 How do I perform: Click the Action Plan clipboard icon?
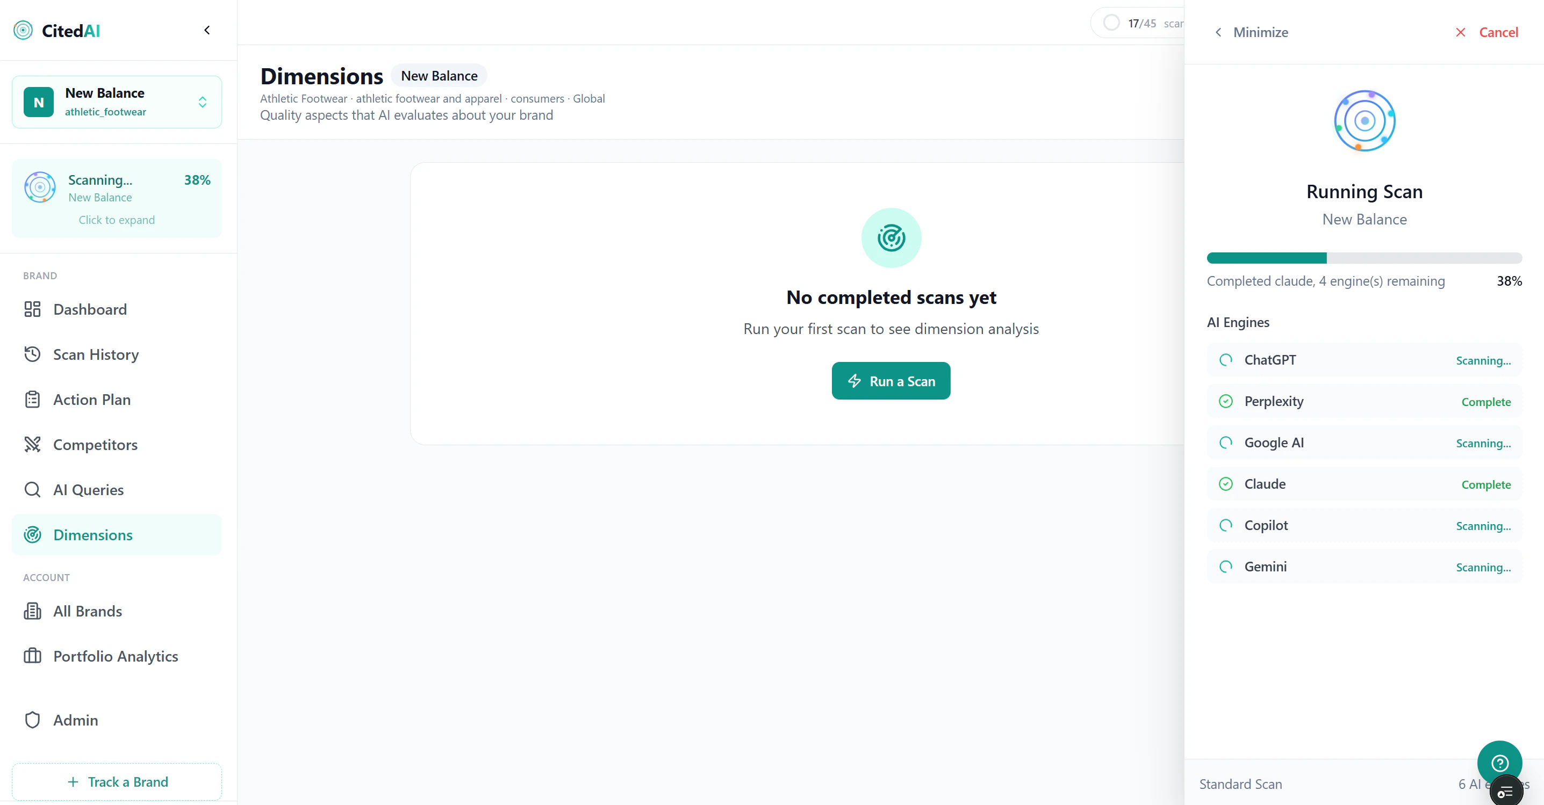(32, 400)
